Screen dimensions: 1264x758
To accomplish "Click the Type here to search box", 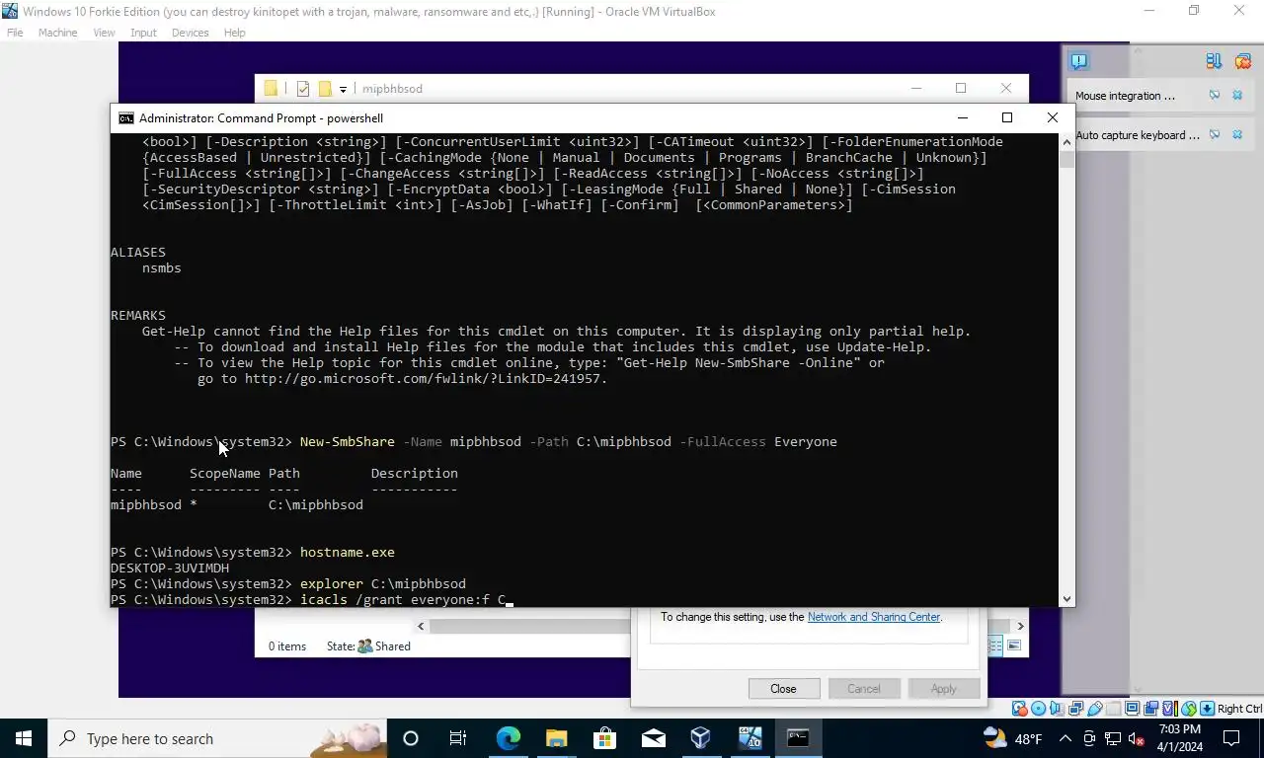I will (x=217, y=738).
